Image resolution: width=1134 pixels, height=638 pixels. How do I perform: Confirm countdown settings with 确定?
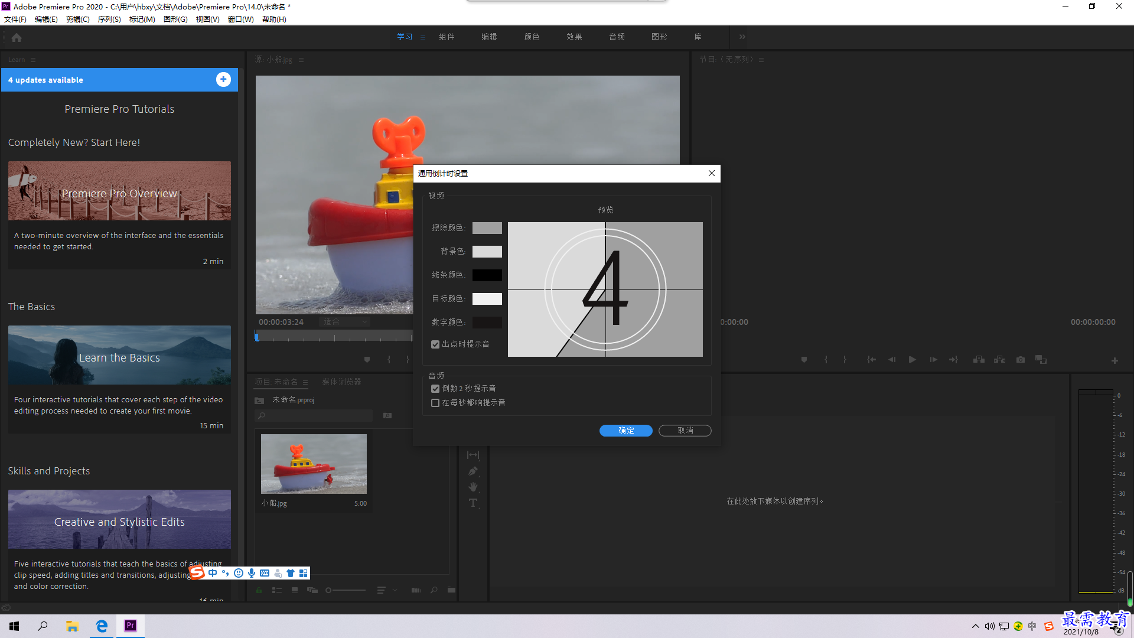coord(626,431)
